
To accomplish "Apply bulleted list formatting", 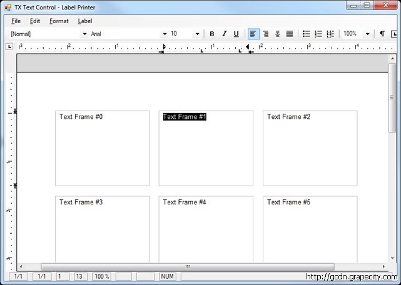I will tap(307, 34).
